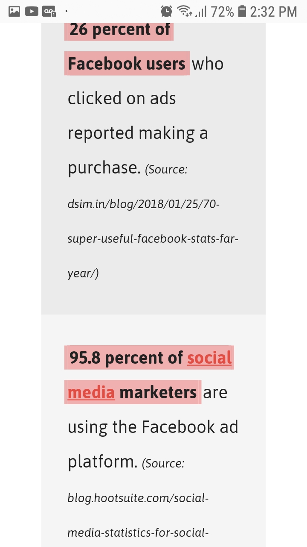This screenshot has height=547, width=307.
Task: Open the red "social" hyperlink
Action: 209,358
